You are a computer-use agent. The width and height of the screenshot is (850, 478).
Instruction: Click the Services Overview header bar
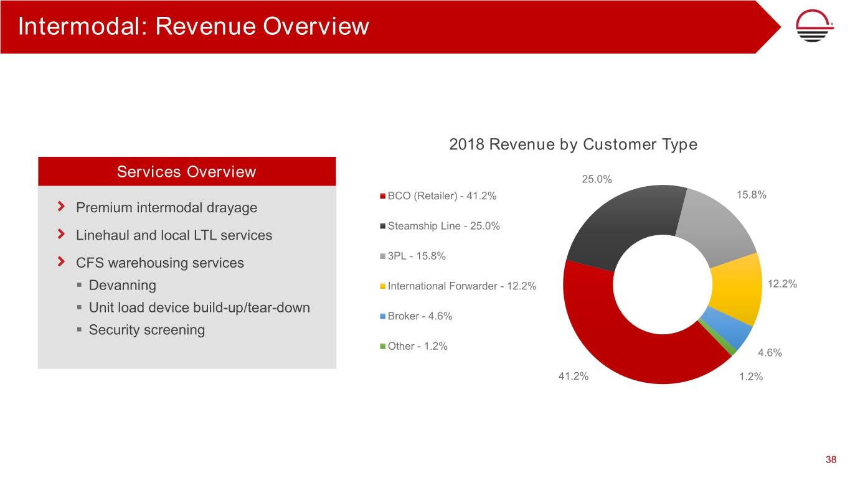coord(187,172)
